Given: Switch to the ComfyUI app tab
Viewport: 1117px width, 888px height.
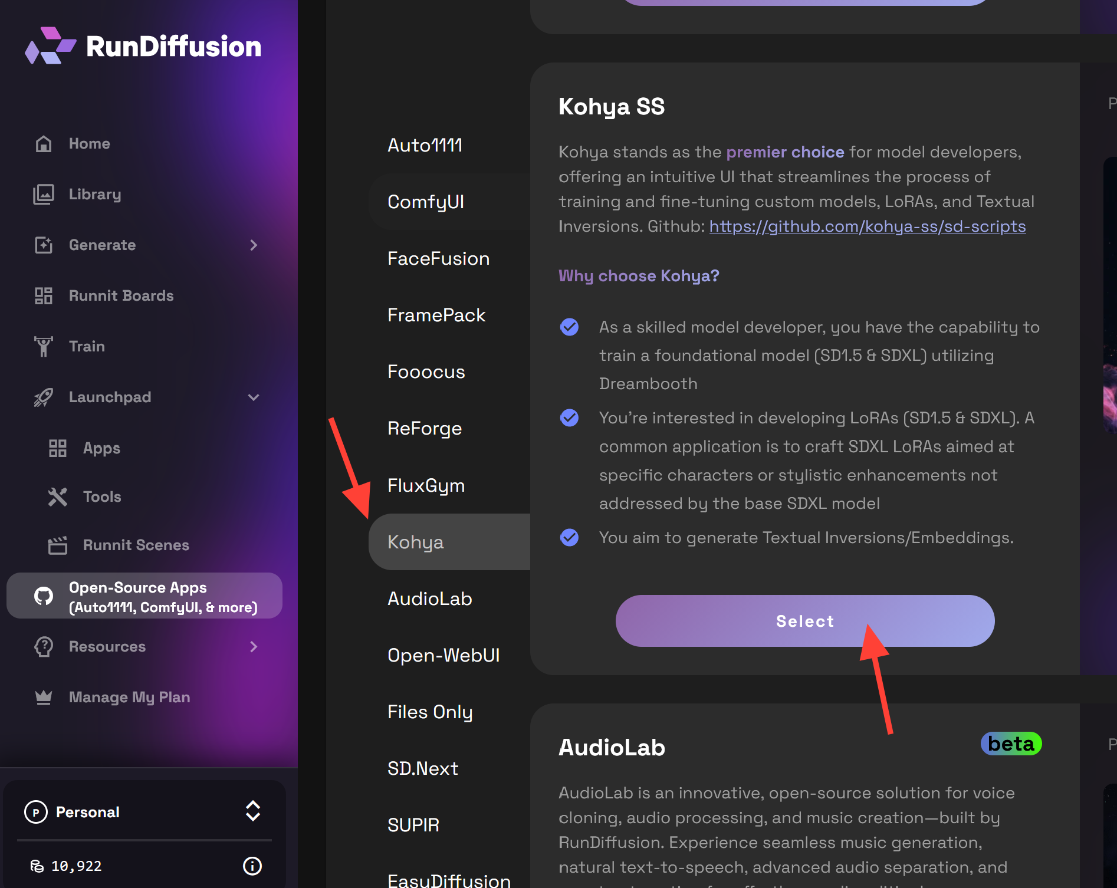Looking at the screenshot, I should 426,202.
